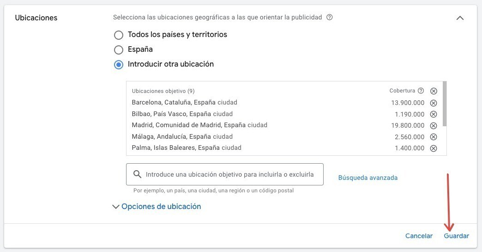This screenshot has width=482, height=252.
Task: Open help icon next to Cobertura
Action: click(x=421, y=91)
